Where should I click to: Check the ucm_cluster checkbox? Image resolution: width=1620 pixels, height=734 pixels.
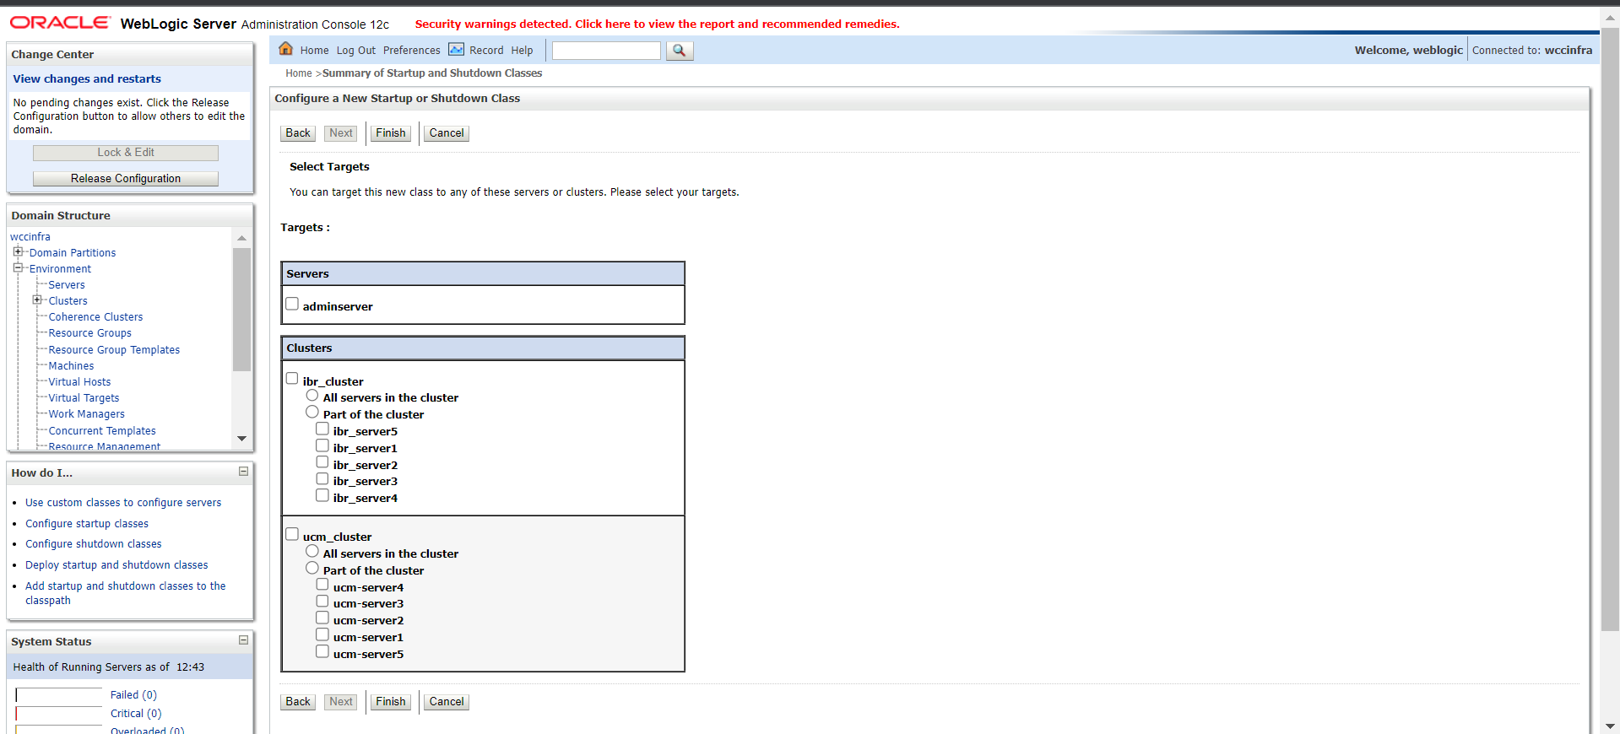(292, 534)
